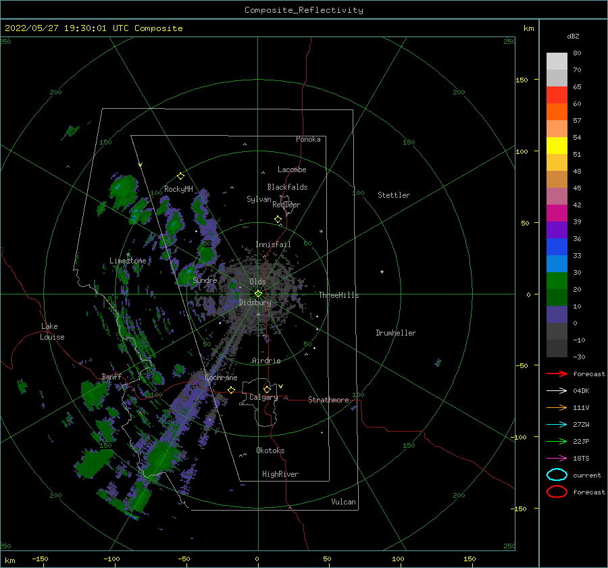Screen dimensions: 608x568
Task: Click the white 04DK arrow in legend
Action: pyautogui.click(x=557, y=390)
